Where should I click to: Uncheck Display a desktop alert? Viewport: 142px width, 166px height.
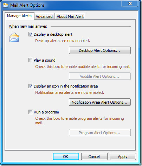point(31,34)
